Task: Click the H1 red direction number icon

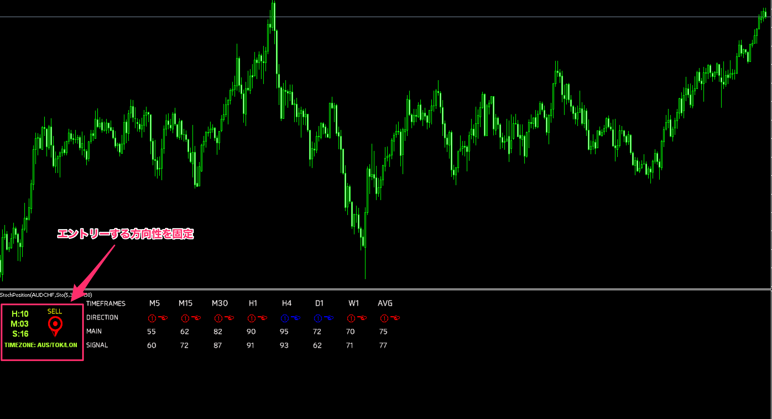Action: click(x=251, y=318)
